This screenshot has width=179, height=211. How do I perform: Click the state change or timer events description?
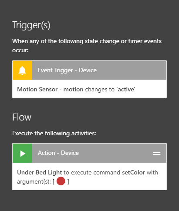point(87,46)
